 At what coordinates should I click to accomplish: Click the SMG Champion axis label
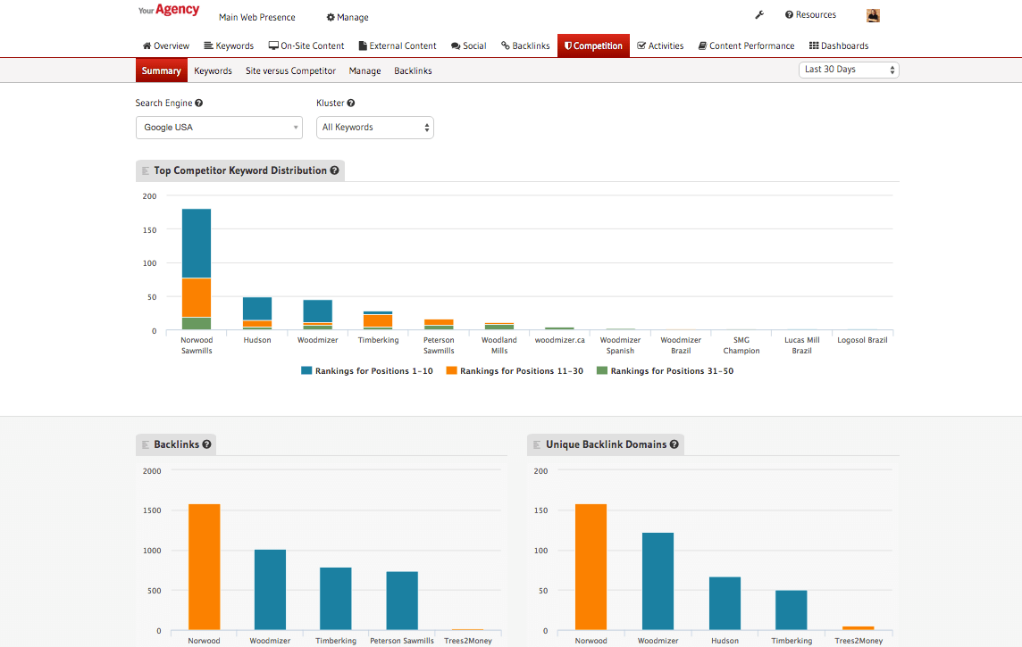tap(741, 345)
